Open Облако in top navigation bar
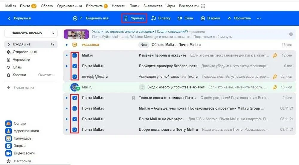 47,6
